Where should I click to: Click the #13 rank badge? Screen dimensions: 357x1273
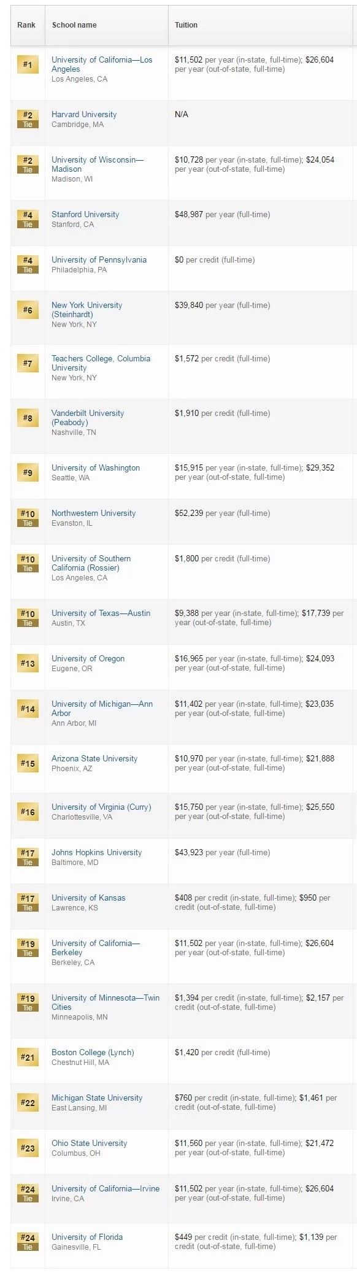[28, 663]
